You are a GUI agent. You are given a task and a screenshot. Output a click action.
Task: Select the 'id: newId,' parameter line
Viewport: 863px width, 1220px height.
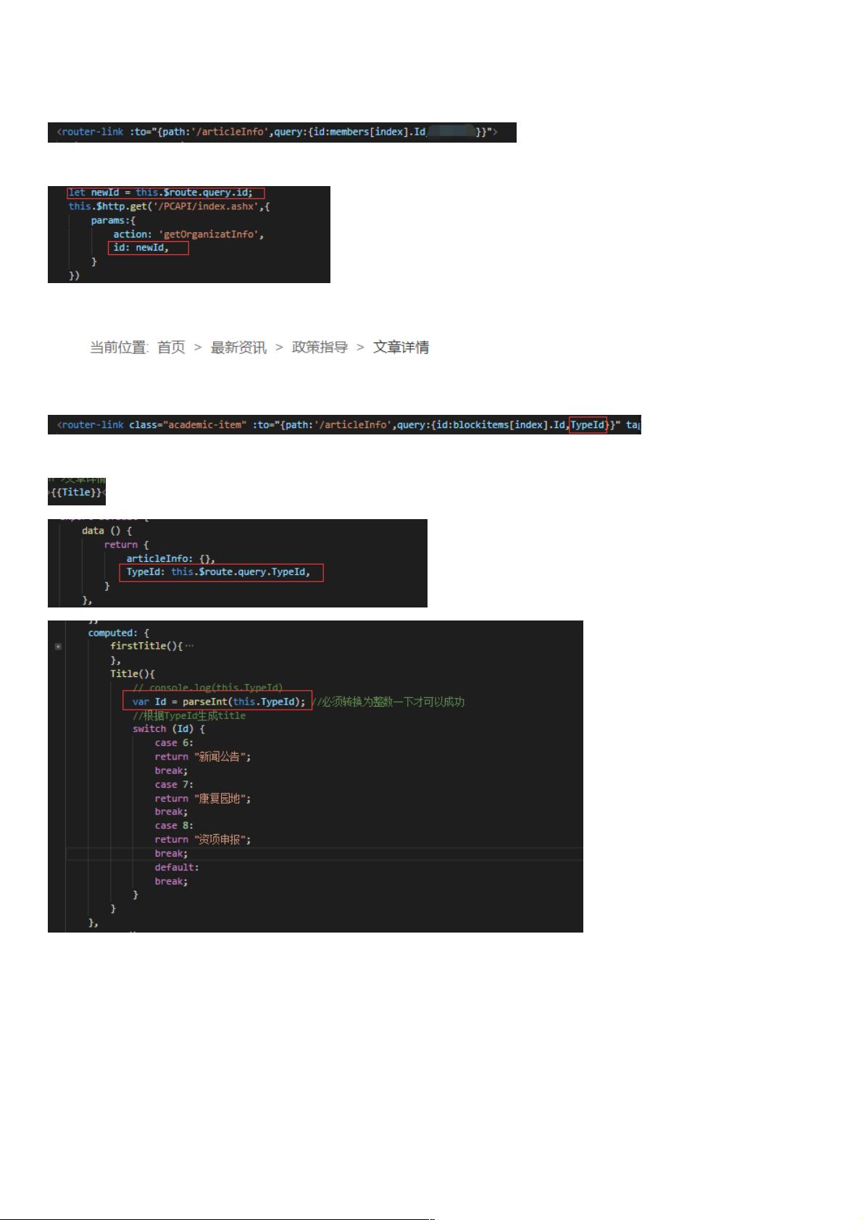149,248
